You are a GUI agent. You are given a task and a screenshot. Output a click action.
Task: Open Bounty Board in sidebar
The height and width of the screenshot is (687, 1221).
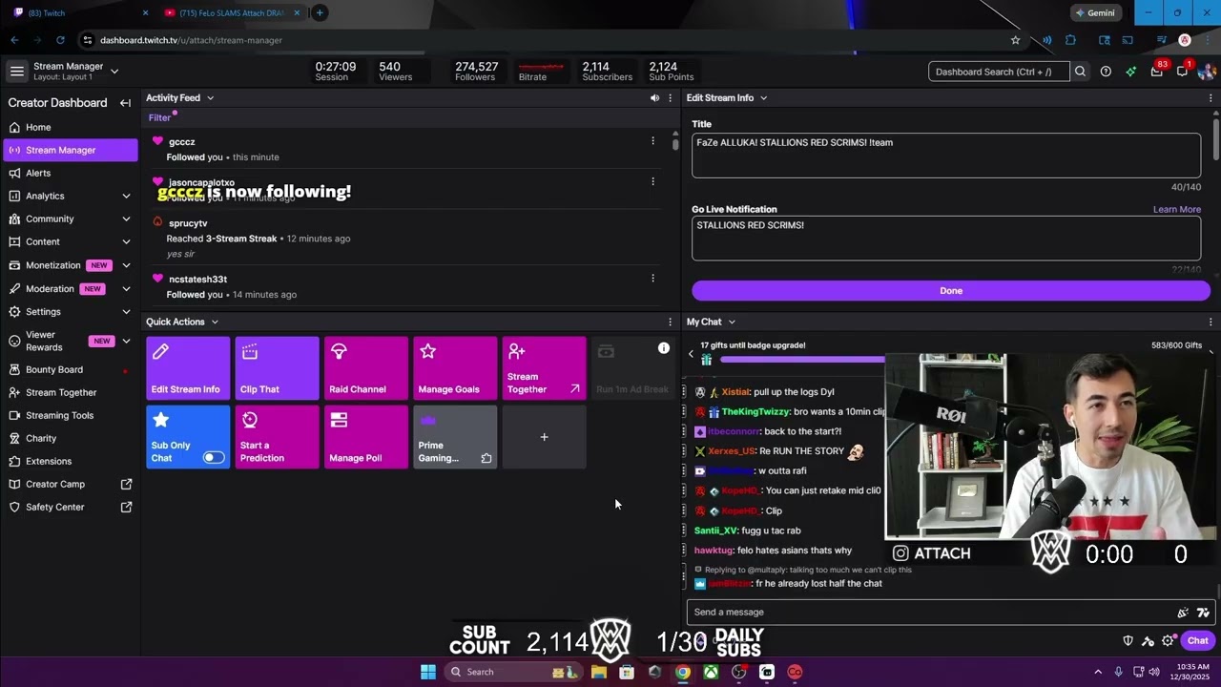click(x=71, y=369)
